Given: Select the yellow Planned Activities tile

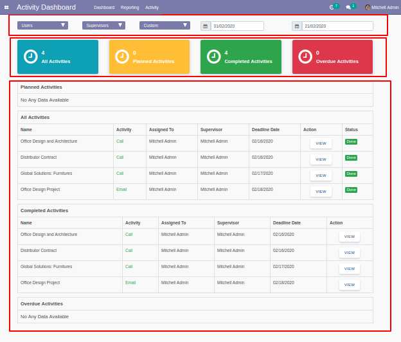Looking at the screenshot, I should (x=149, y=57).
